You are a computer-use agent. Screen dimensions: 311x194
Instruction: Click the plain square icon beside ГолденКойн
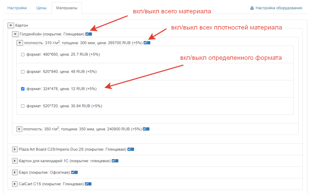click(x=91, y=34)
